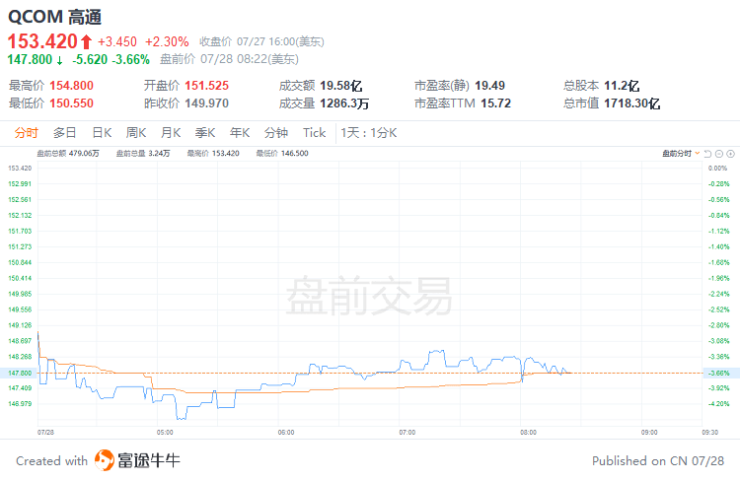Screen dimensions: 740x481
Task: Click the chart header 最低价 146.500
Action: click(282, 153)
